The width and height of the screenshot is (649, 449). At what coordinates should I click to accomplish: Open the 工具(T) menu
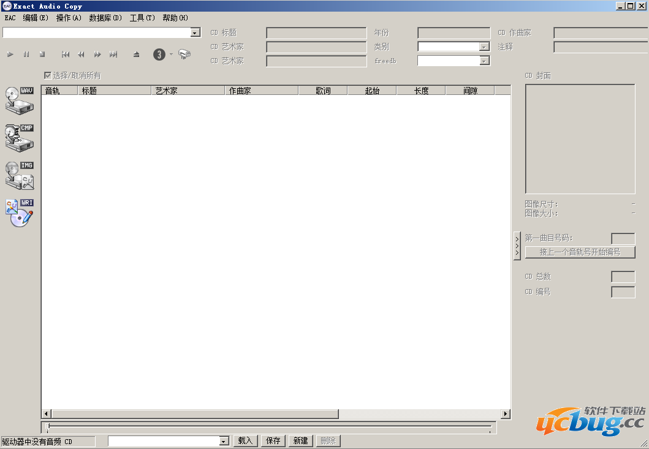(x=142, y=18)
